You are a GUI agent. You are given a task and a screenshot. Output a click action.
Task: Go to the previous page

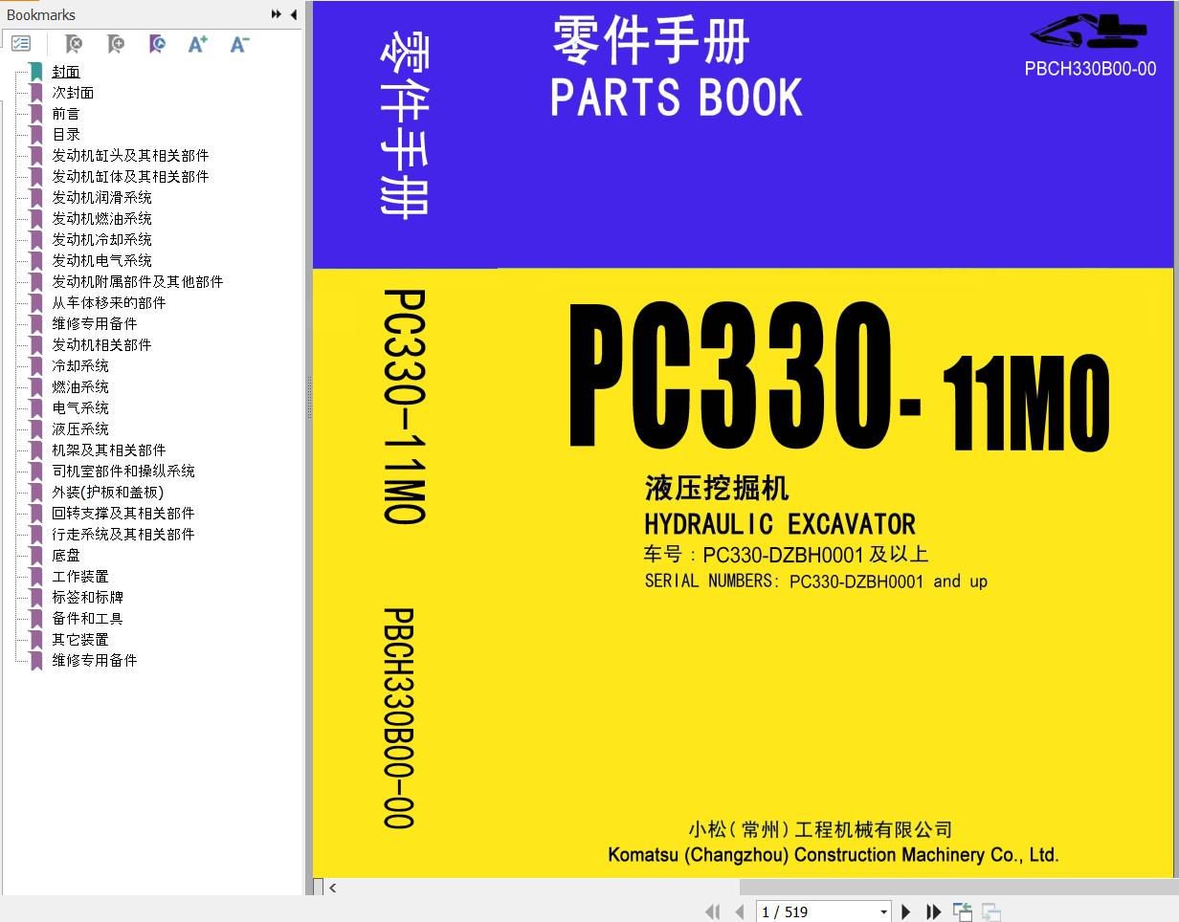pos(739,912)
